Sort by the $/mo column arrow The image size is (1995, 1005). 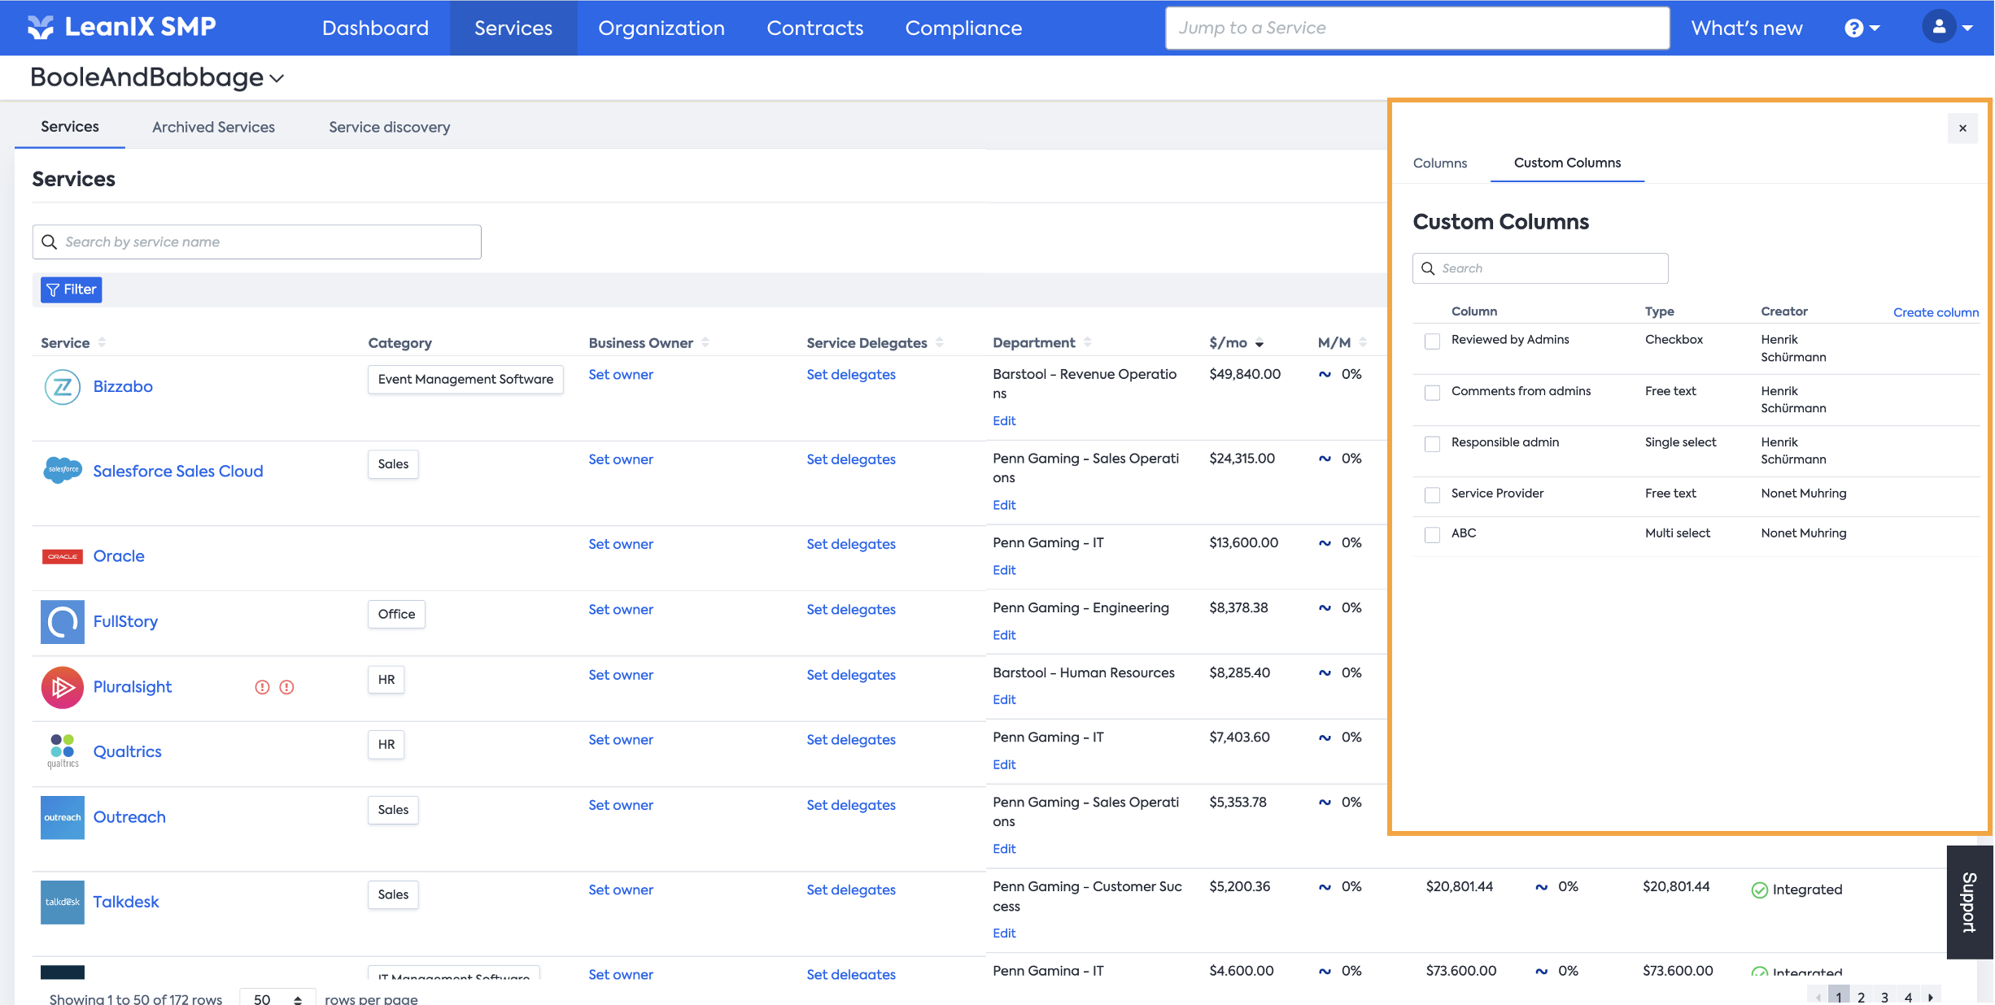pos(1259,343)
